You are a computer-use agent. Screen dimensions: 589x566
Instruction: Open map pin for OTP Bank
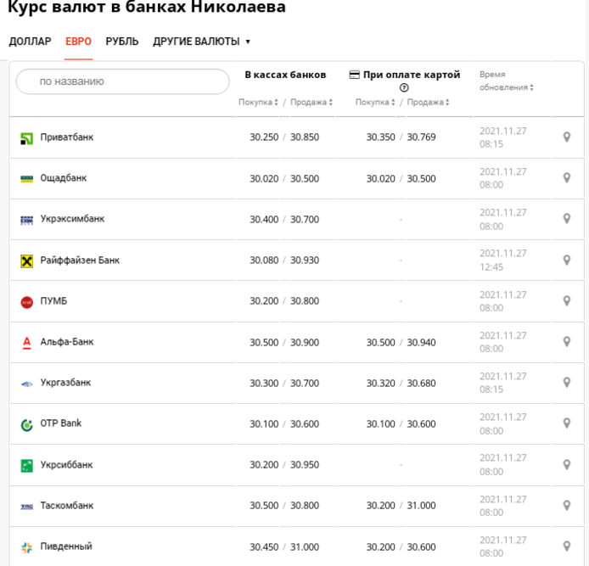tap(566, 423)
